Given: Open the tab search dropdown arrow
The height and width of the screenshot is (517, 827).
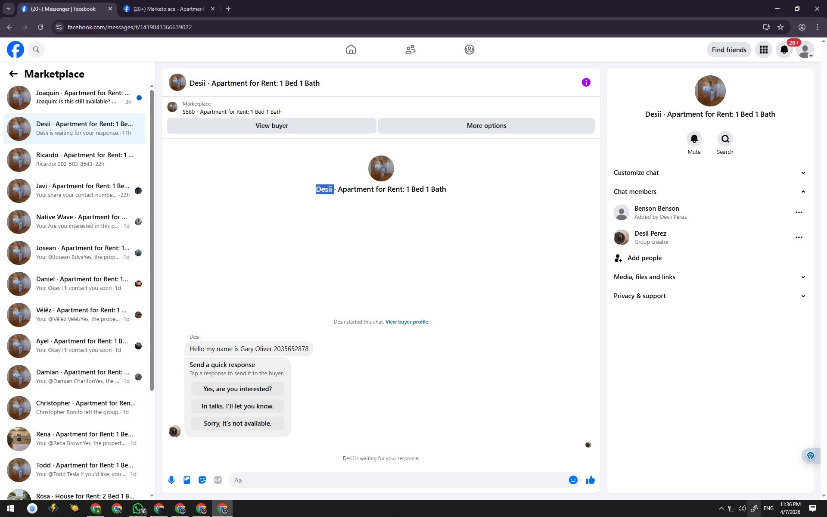Looking at the screenshot, I should pyautogui.click(x=9, y=9).
